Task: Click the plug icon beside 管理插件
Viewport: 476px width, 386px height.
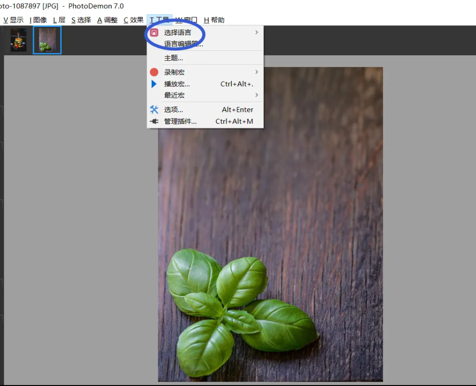Action: [154, 121]
